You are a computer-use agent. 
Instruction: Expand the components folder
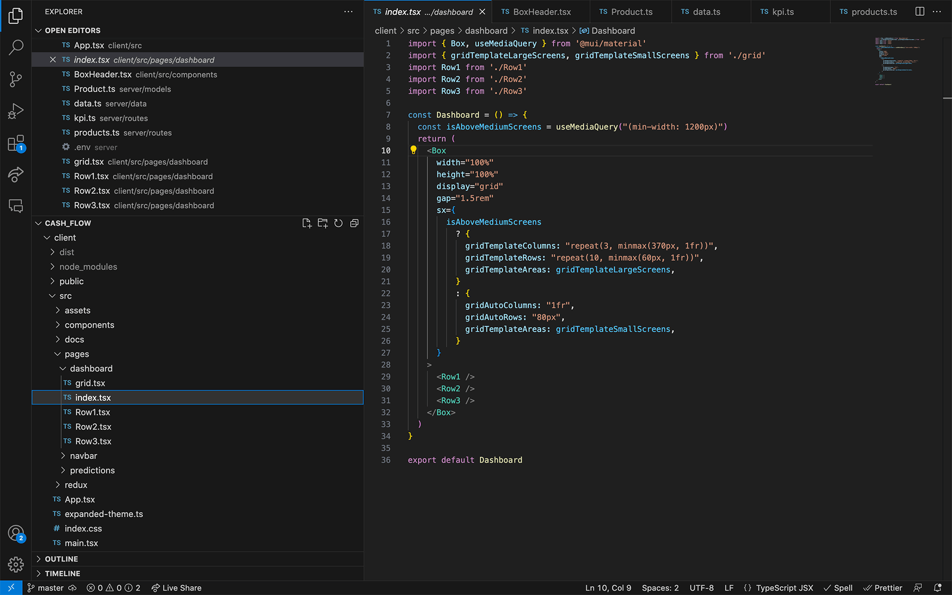click(x=58, y=325)
